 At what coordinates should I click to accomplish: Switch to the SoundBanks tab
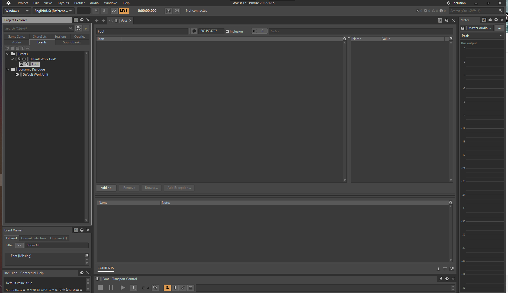tap(72, 42)
